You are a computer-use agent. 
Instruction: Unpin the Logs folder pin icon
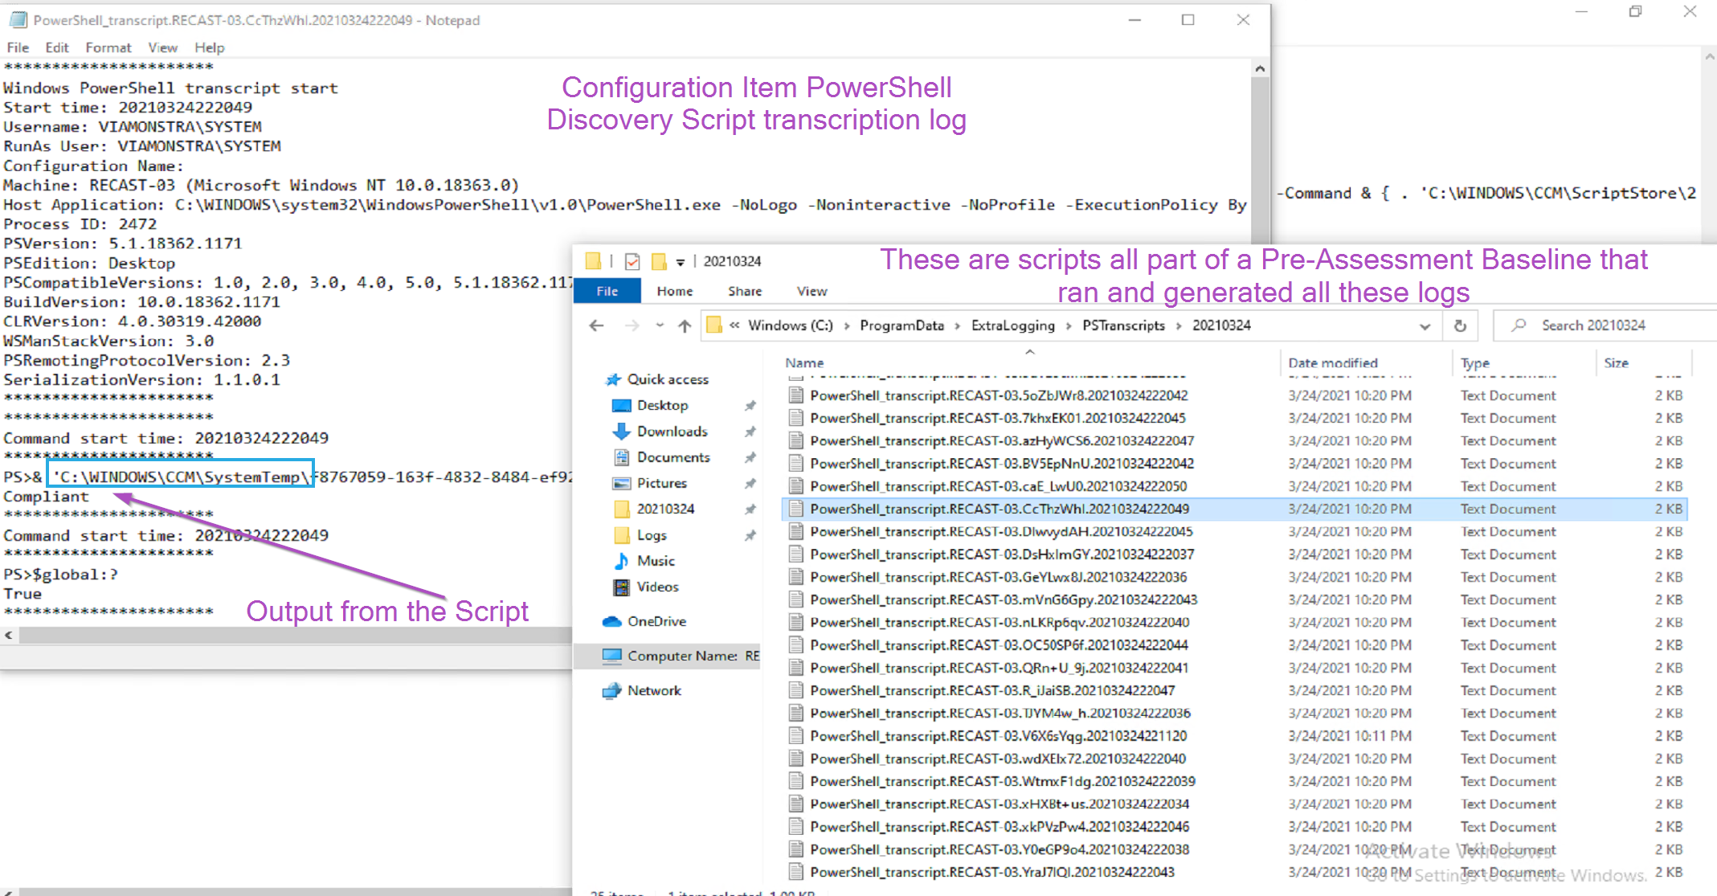coord(750,535)
